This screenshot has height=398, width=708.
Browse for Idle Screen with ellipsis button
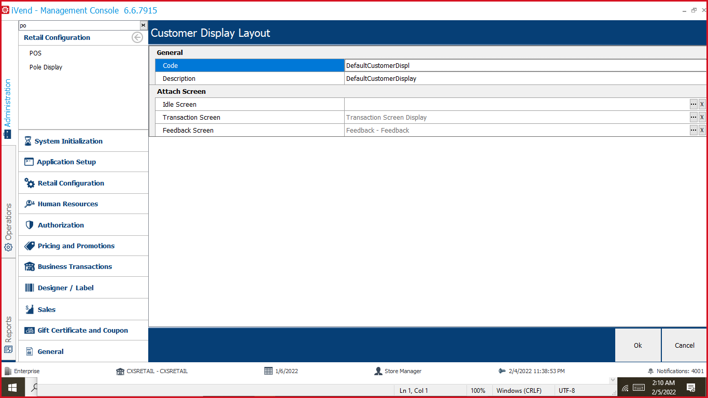pyautogui.click(x=693, y=104)
